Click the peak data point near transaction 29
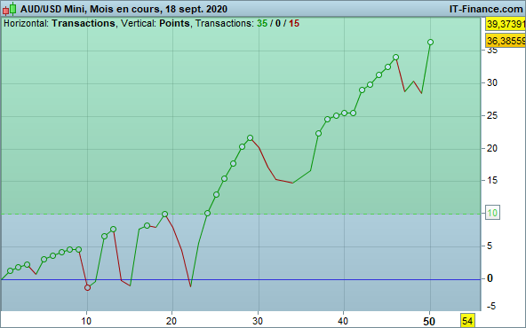 (251, 138)
